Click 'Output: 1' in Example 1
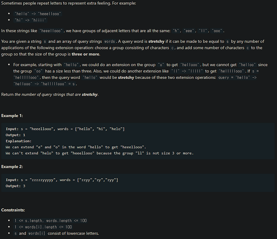 point(15,135)
